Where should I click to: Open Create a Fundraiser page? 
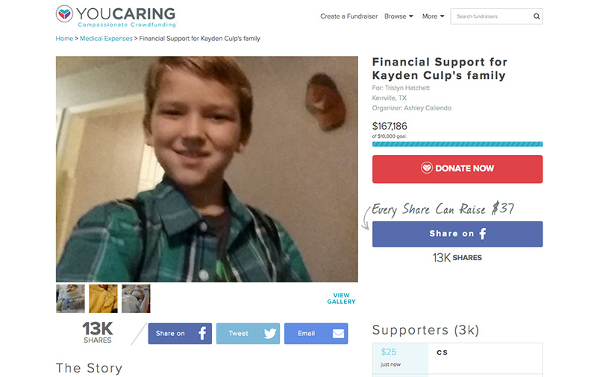pyautogui.click(x=348, y=16)
